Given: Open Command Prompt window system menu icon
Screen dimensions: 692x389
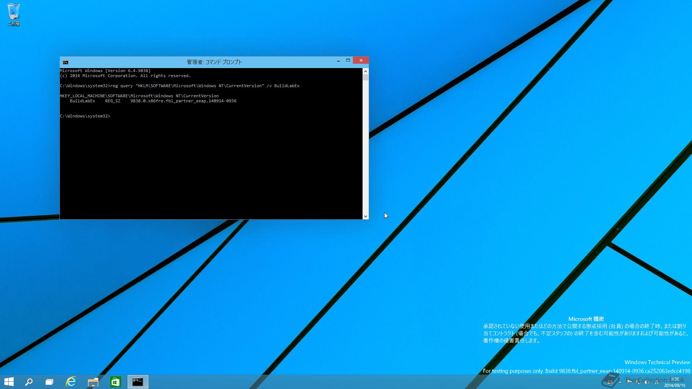Looking at the screenshot, I should tap(65, 62).
